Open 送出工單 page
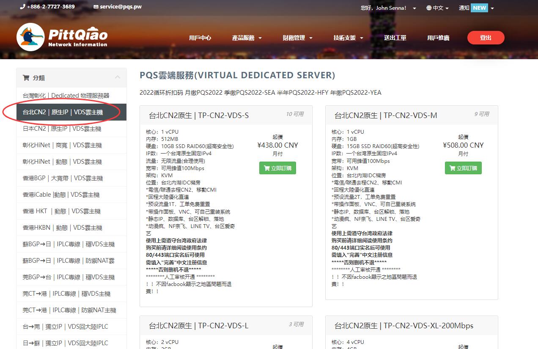The image size is (538, 349). click(395, 38)
